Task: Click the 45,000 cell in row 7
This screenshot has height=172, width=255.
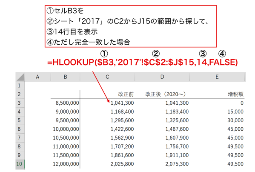Action: click(x=217, y=138)
